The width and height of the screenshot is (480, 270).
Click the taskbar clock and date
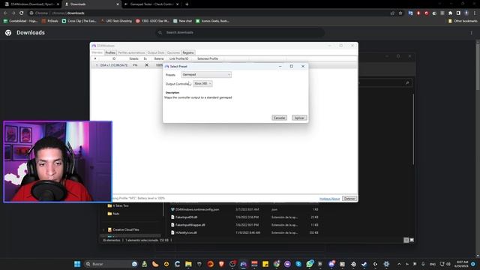click(461, 264)
